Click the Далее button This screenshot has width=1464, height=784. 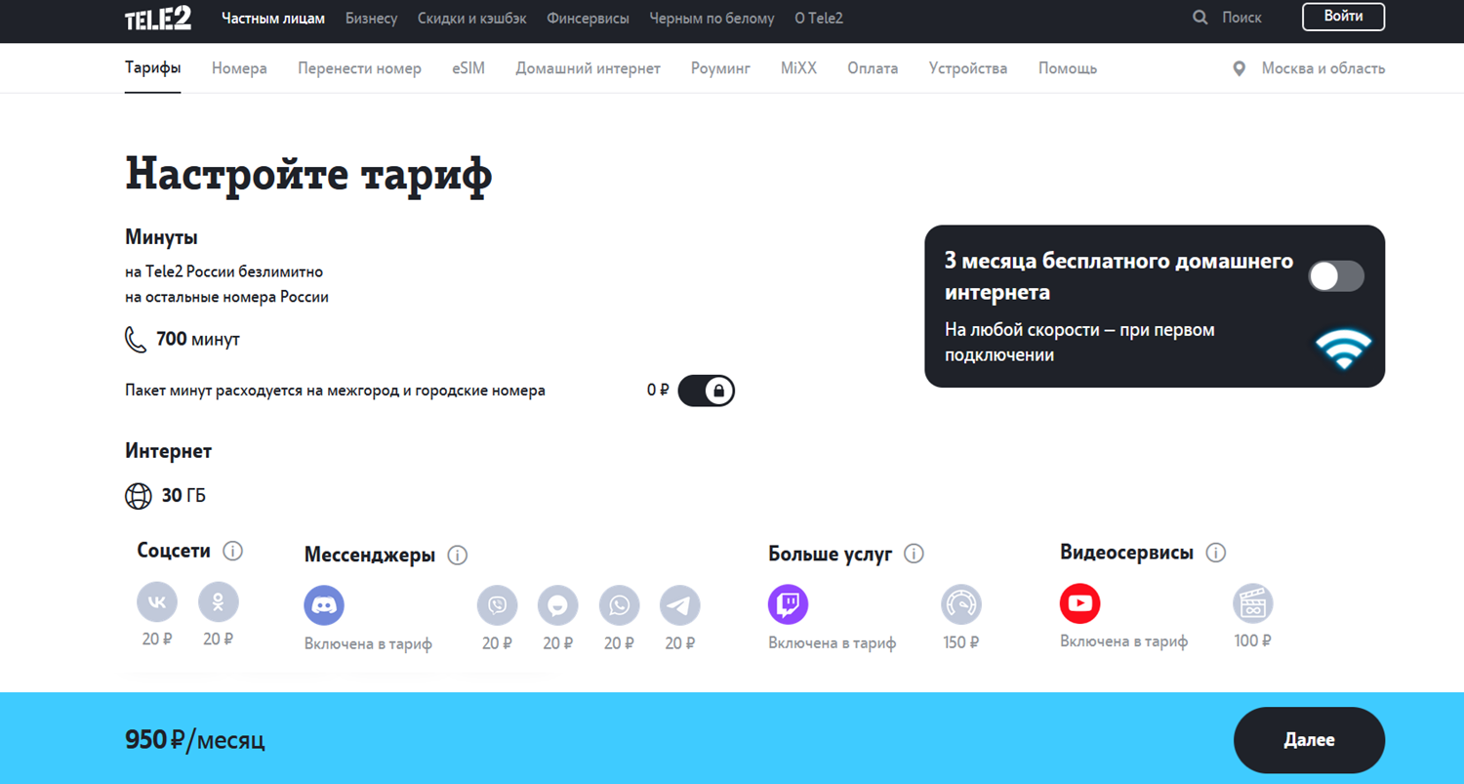[x=1309, y=740]
